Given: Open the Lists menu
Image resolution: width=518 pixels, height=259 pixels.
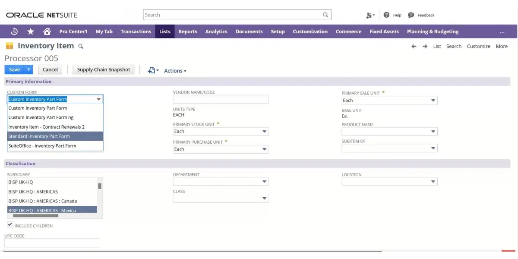Looking at the screenshot, I should point(165,32).
